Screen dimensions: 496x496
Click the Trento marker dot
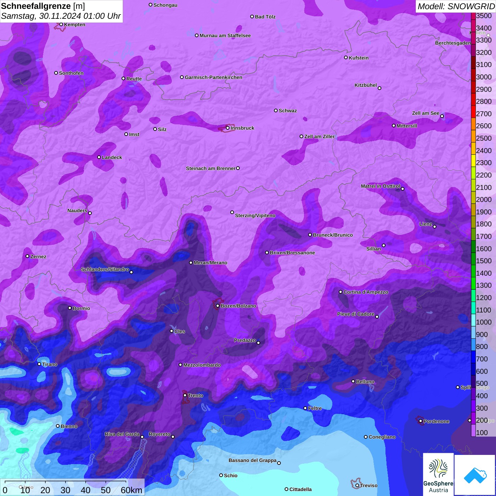185,395
